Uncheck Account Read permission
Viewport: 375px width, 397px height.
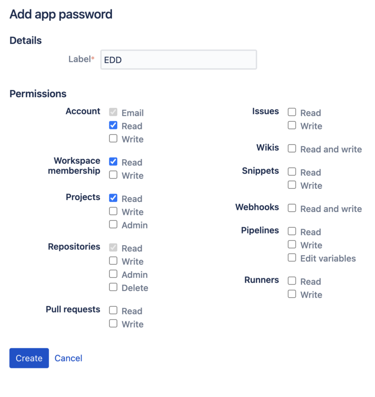click(x=113, y=126)
